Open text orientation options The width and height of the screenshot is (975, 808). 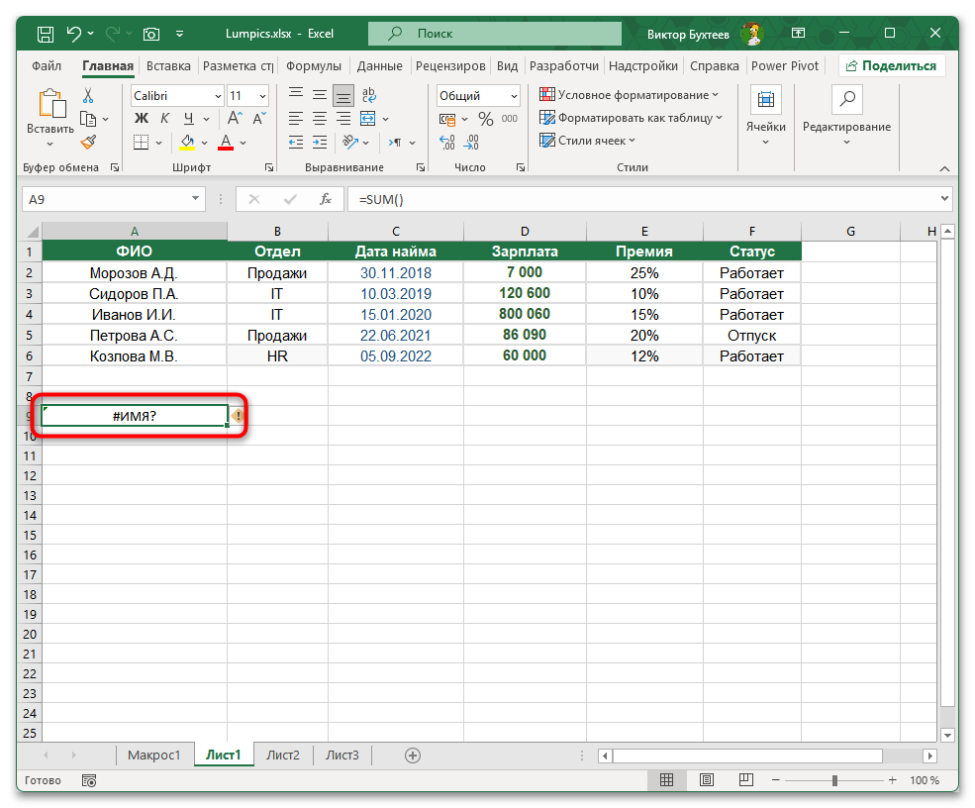coord(350,143)
